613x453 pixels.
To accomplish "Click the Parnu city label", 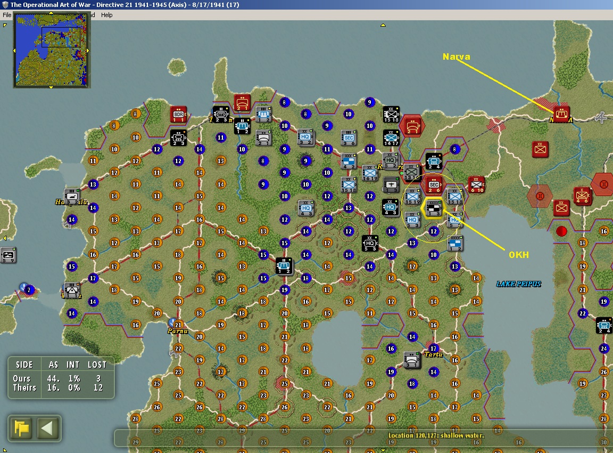I will (178, 331).
